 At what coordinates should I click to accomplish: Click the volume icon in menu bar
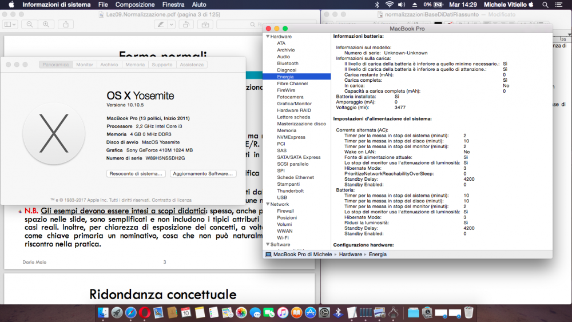coord(402,5)
